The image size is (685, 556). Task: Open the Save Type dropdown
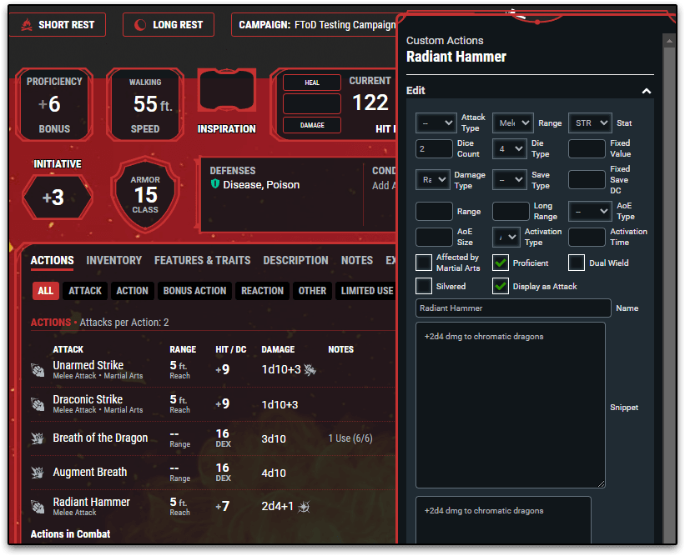pos(510,180)
